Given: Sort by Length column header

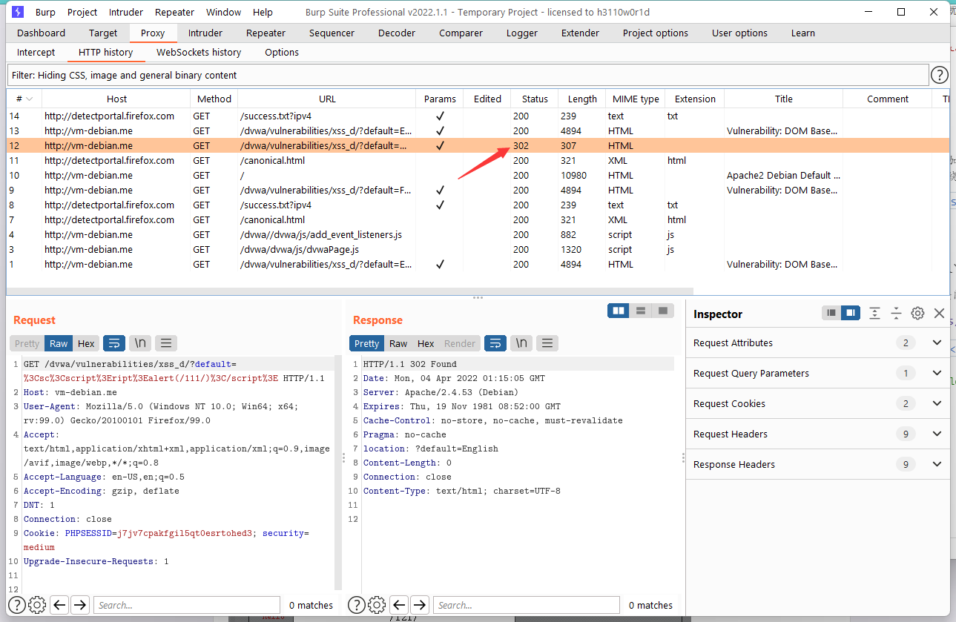Looking at the screenshot, I should pyautogui.click(x=582, y=99).
